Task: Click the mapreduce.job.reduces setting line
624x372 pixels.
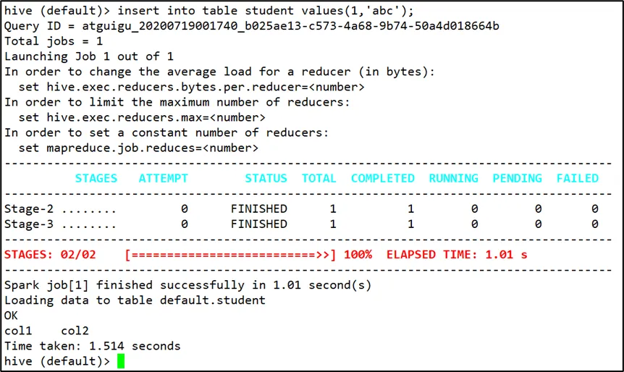Action: tap(138, 148)
